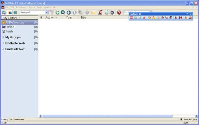Click the Insert Citation red icon
Image resolution: width=199 pixels, height=125 pixels.
click(100, 12)
